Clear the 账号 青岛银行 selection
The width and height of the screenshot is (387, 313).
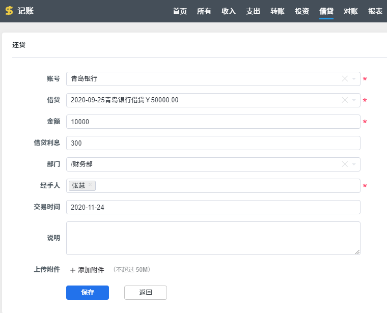(x=345, y=79)
